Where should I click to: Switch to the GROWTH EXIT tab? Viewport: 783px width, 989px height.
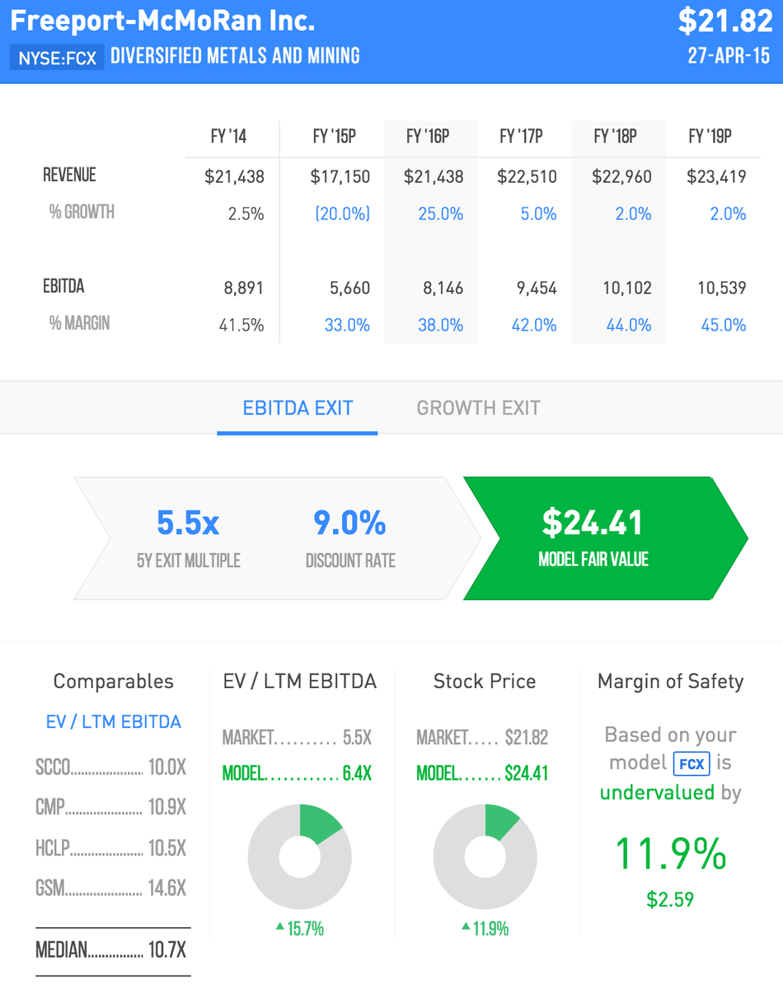click(478, 408)
